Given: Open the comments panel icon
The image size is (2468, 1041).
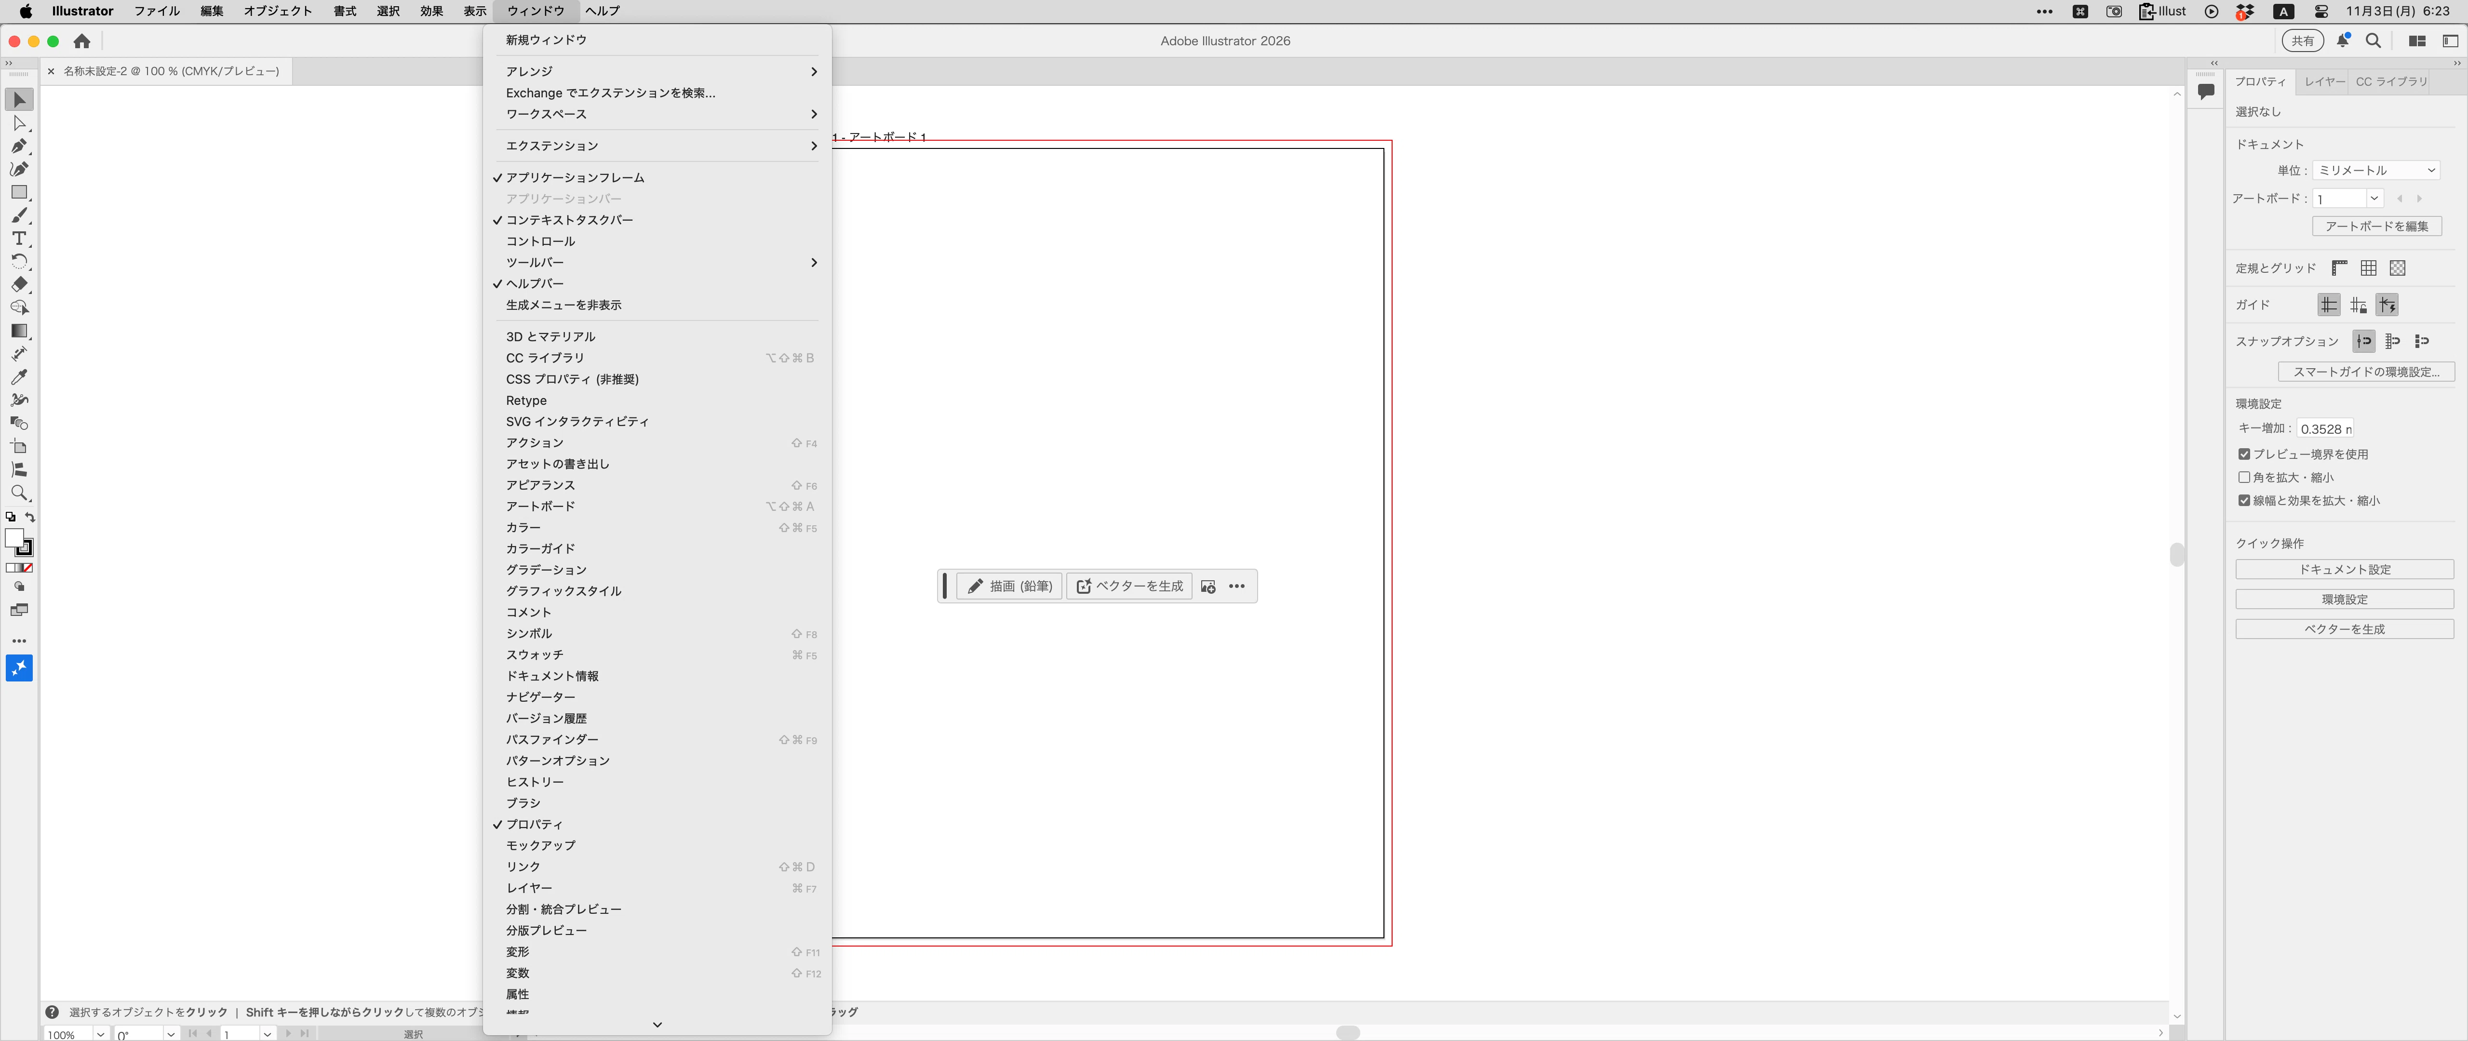Looking at the screenshot, I should pos(2205,92).
